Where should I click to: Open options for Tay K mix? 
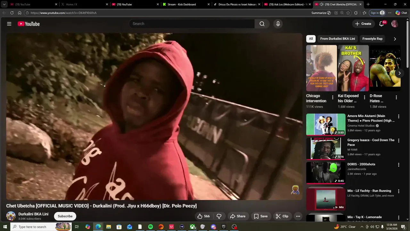(399, 218)
